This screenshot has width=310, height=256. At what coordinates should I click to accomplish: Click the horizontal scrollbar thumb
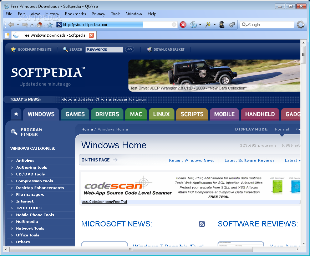(x=131, y=249)
